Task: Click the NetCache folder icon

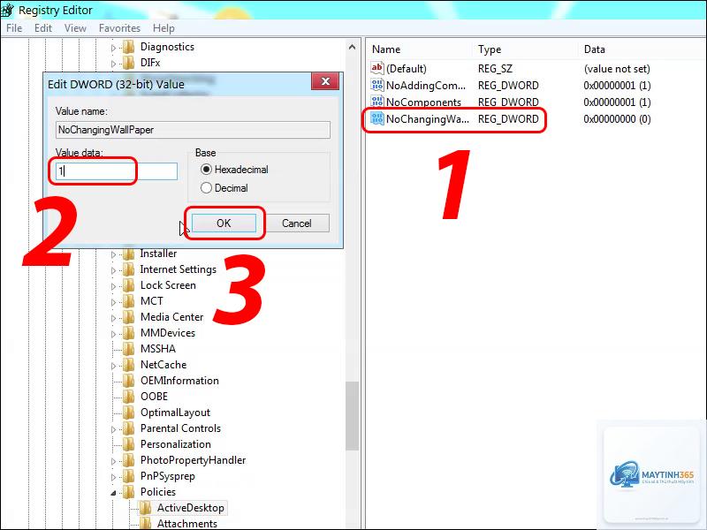Action: (x=129, y=365)
